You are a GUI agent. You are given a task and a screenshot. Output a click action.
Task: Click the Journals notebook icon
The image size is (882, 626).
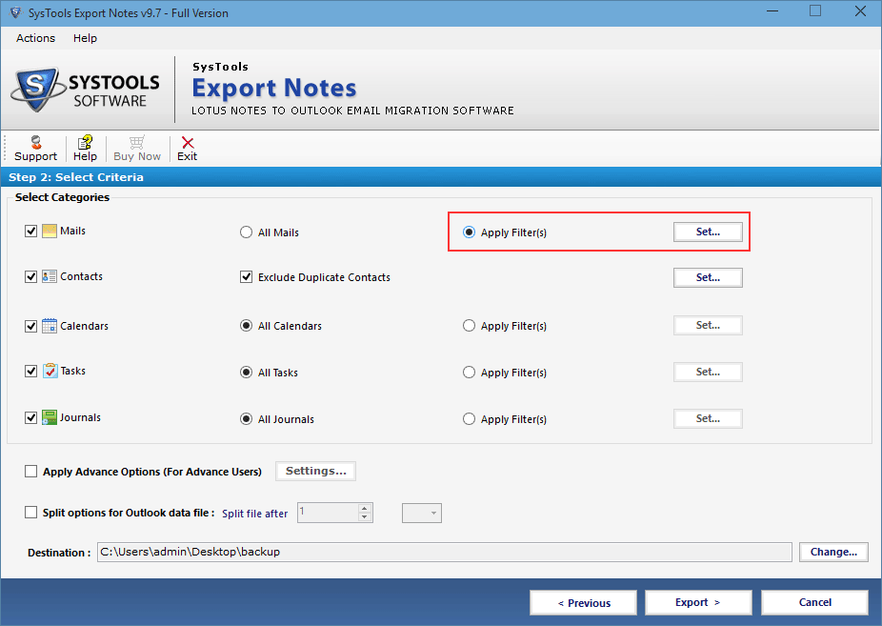[50, 417]
